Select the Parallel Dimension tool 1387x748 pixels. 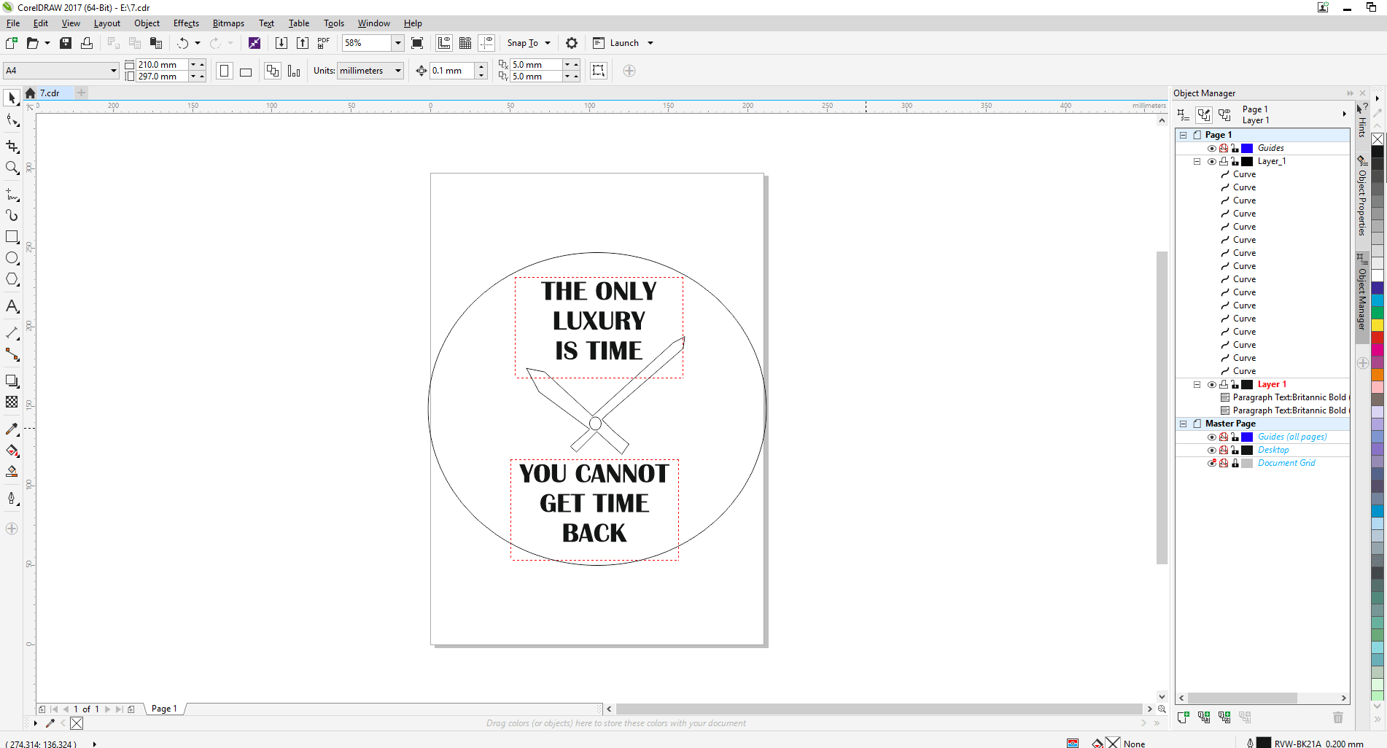point(12,332)
